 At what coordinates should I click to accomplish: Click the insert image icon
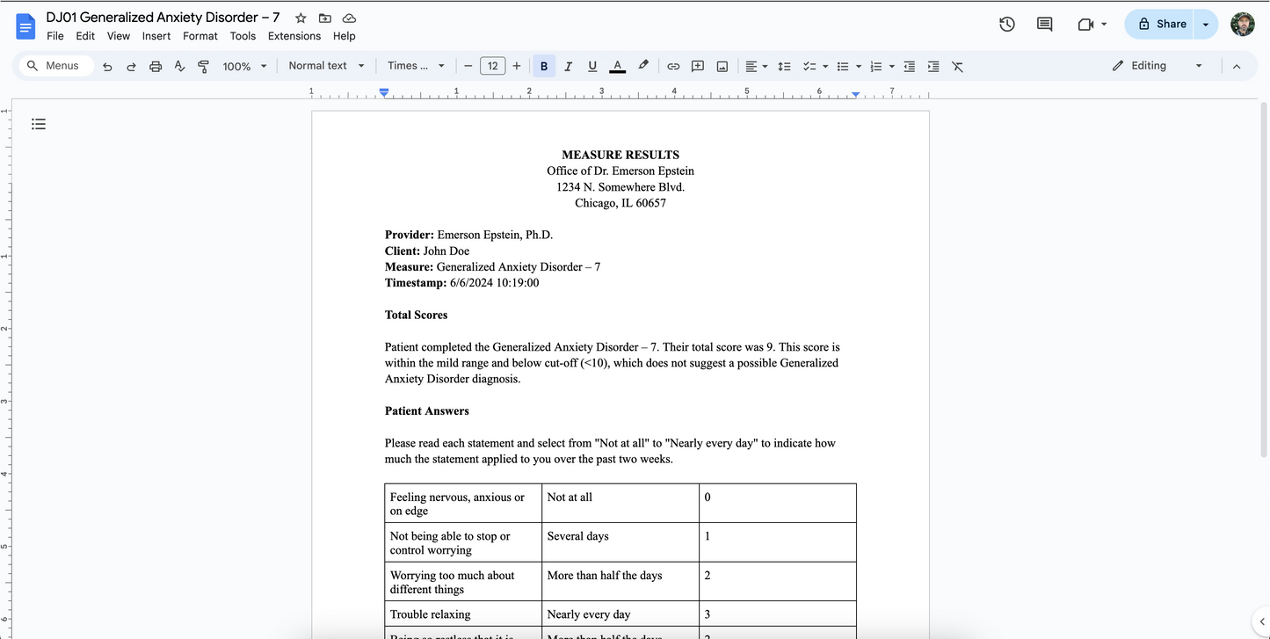722,66
